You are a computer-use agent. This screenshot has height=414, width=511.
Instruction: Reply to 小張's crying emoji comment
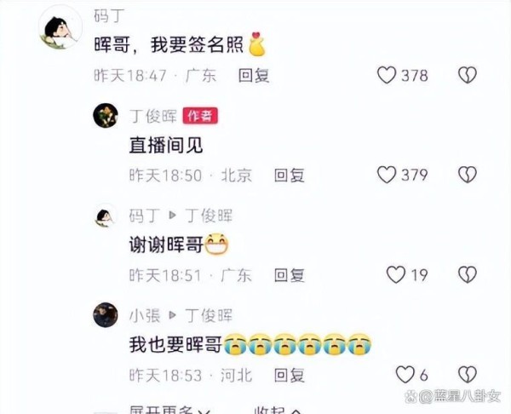point(290,375)
